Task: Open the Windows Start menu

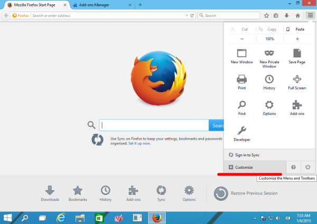Action: click(x=8, y=218)
